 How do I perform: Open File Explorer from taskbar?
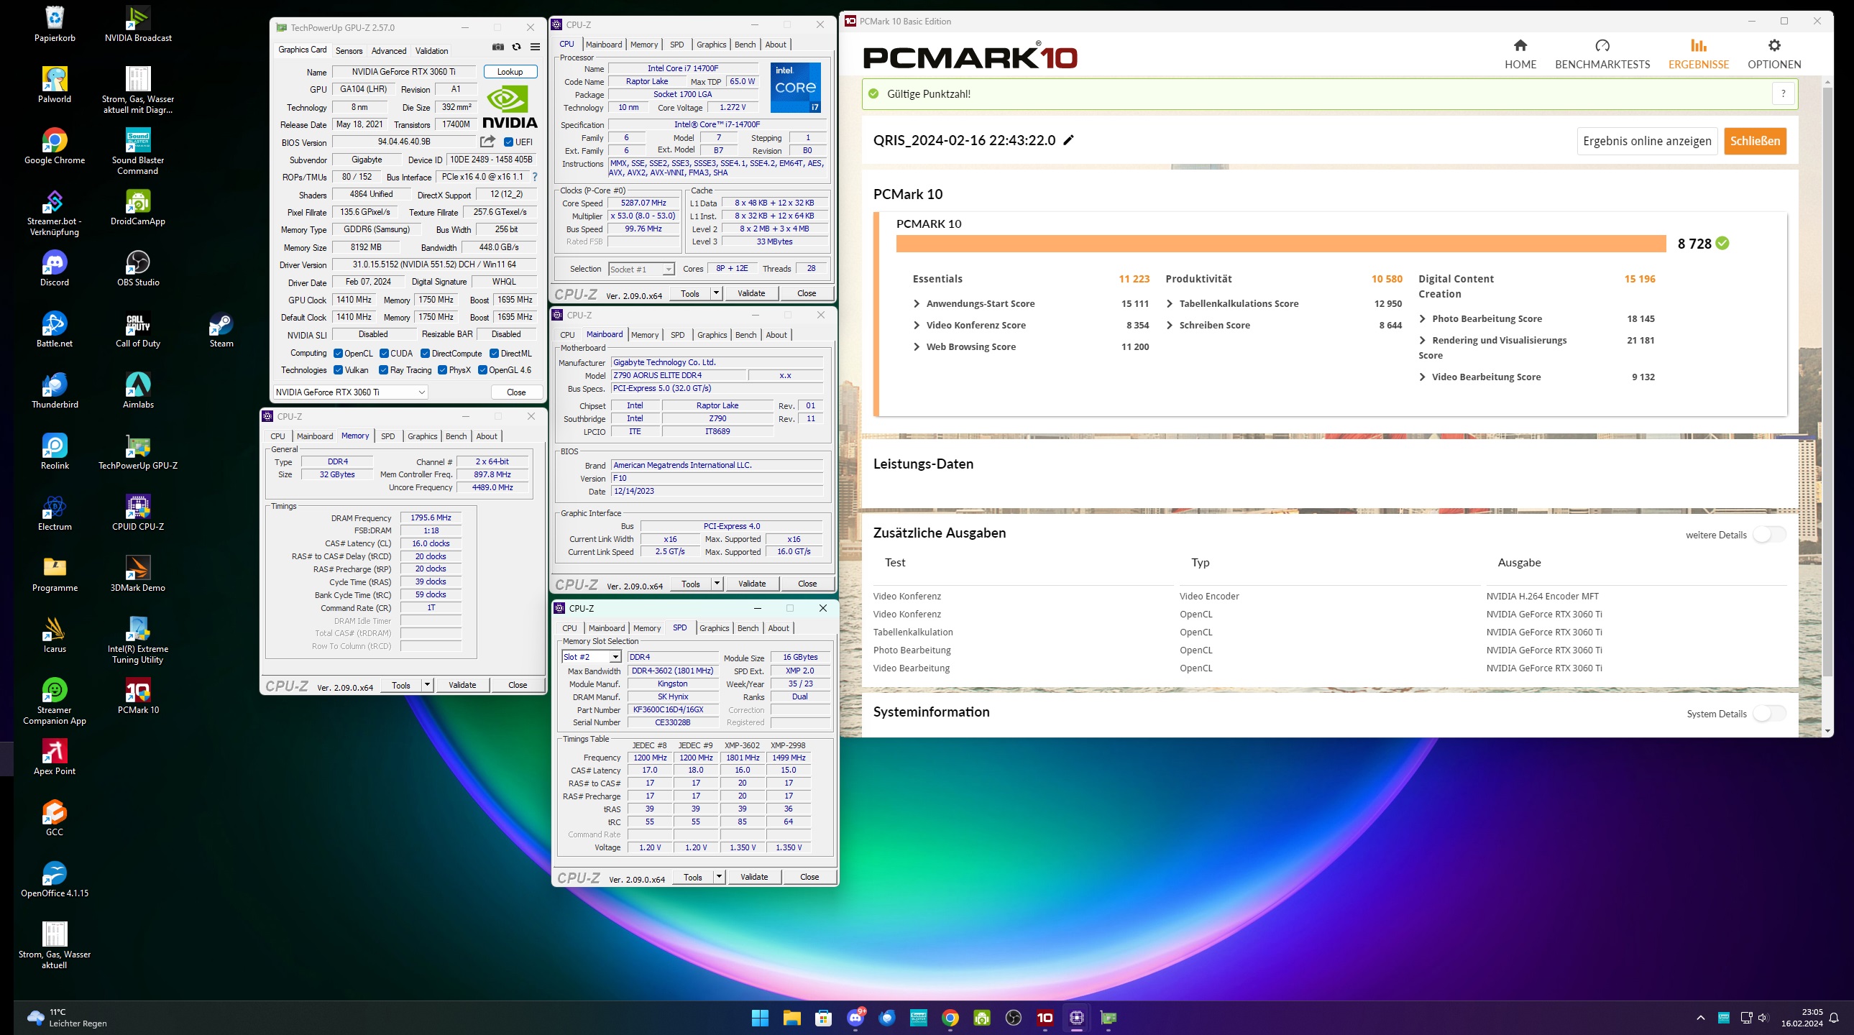click(x=791, y=1018)
